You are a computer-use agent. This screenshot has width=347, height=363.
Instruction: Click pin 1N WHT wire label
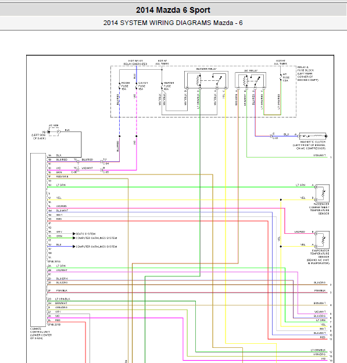pyautogui.click(x=59, y=215)
